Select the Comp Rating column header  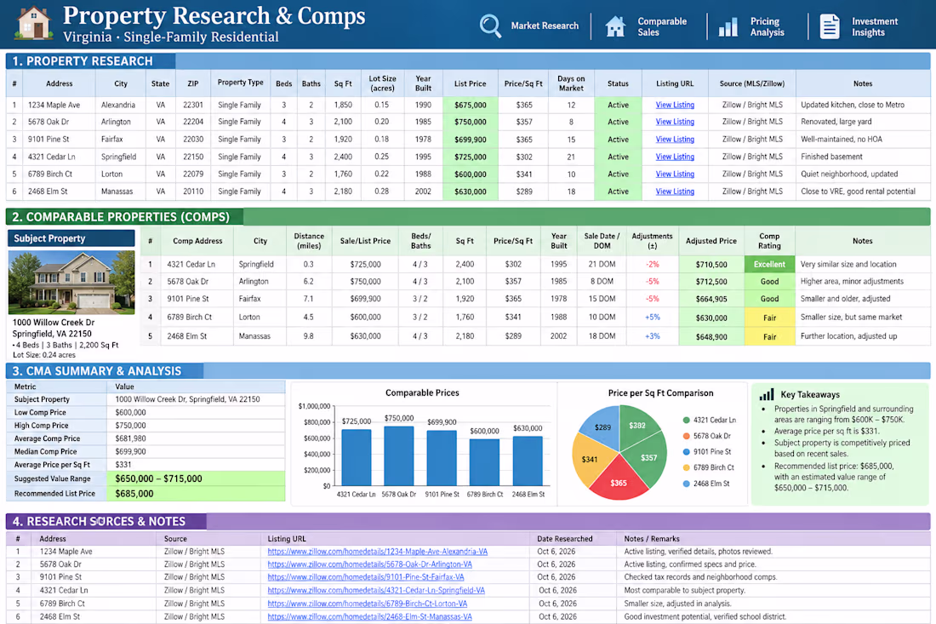[769, 241]
